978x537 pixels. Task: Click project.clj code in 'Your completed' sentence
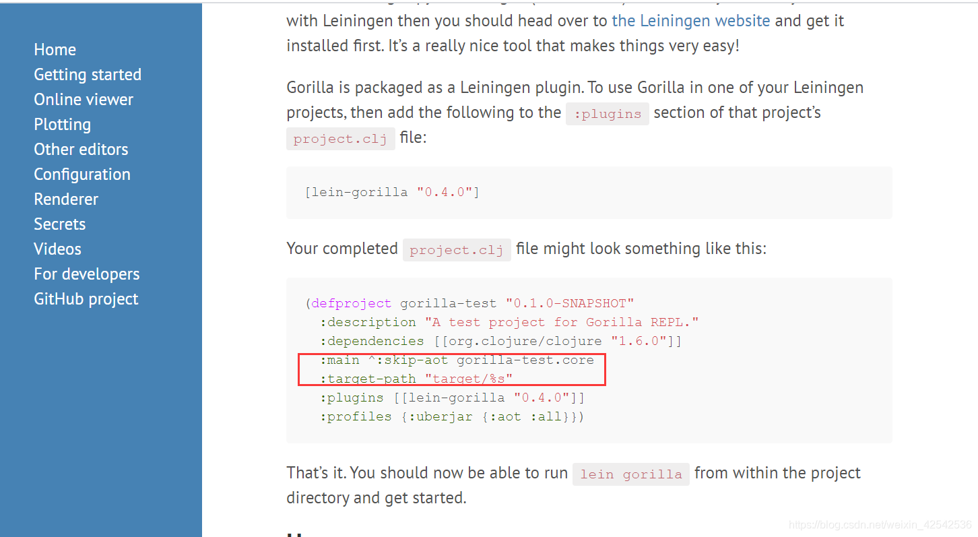(457, 250)
